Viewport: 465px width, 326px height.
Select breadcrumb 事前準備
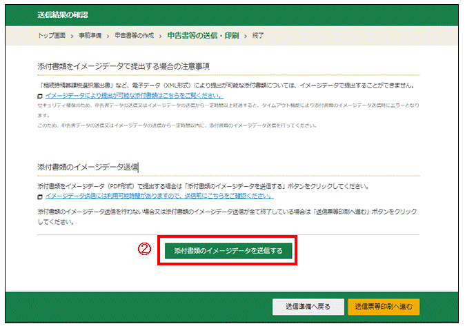pyautogui.click(x=90, y=36)
